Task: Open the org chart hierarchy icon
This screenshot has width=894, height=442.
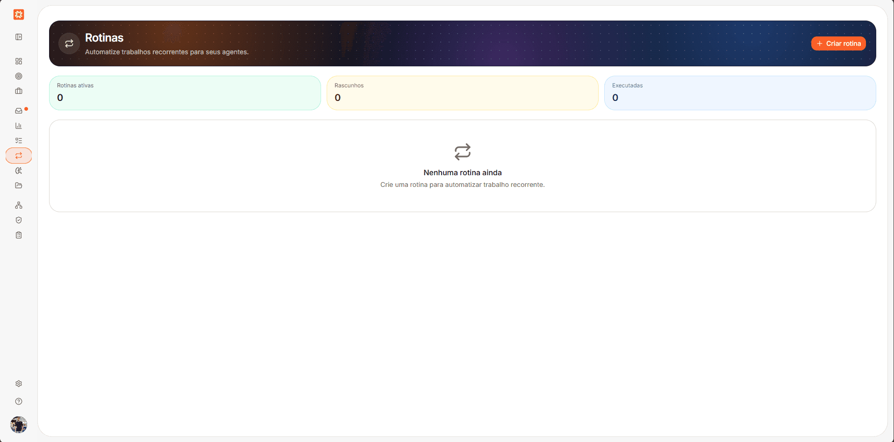Action: click(x=19, y=205)
